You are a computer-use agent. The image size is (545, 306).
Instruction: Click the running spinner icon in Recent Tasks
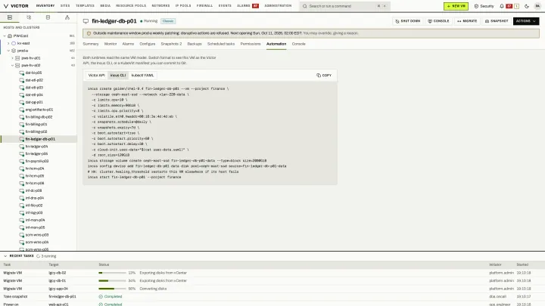click(x=39, y=256)
